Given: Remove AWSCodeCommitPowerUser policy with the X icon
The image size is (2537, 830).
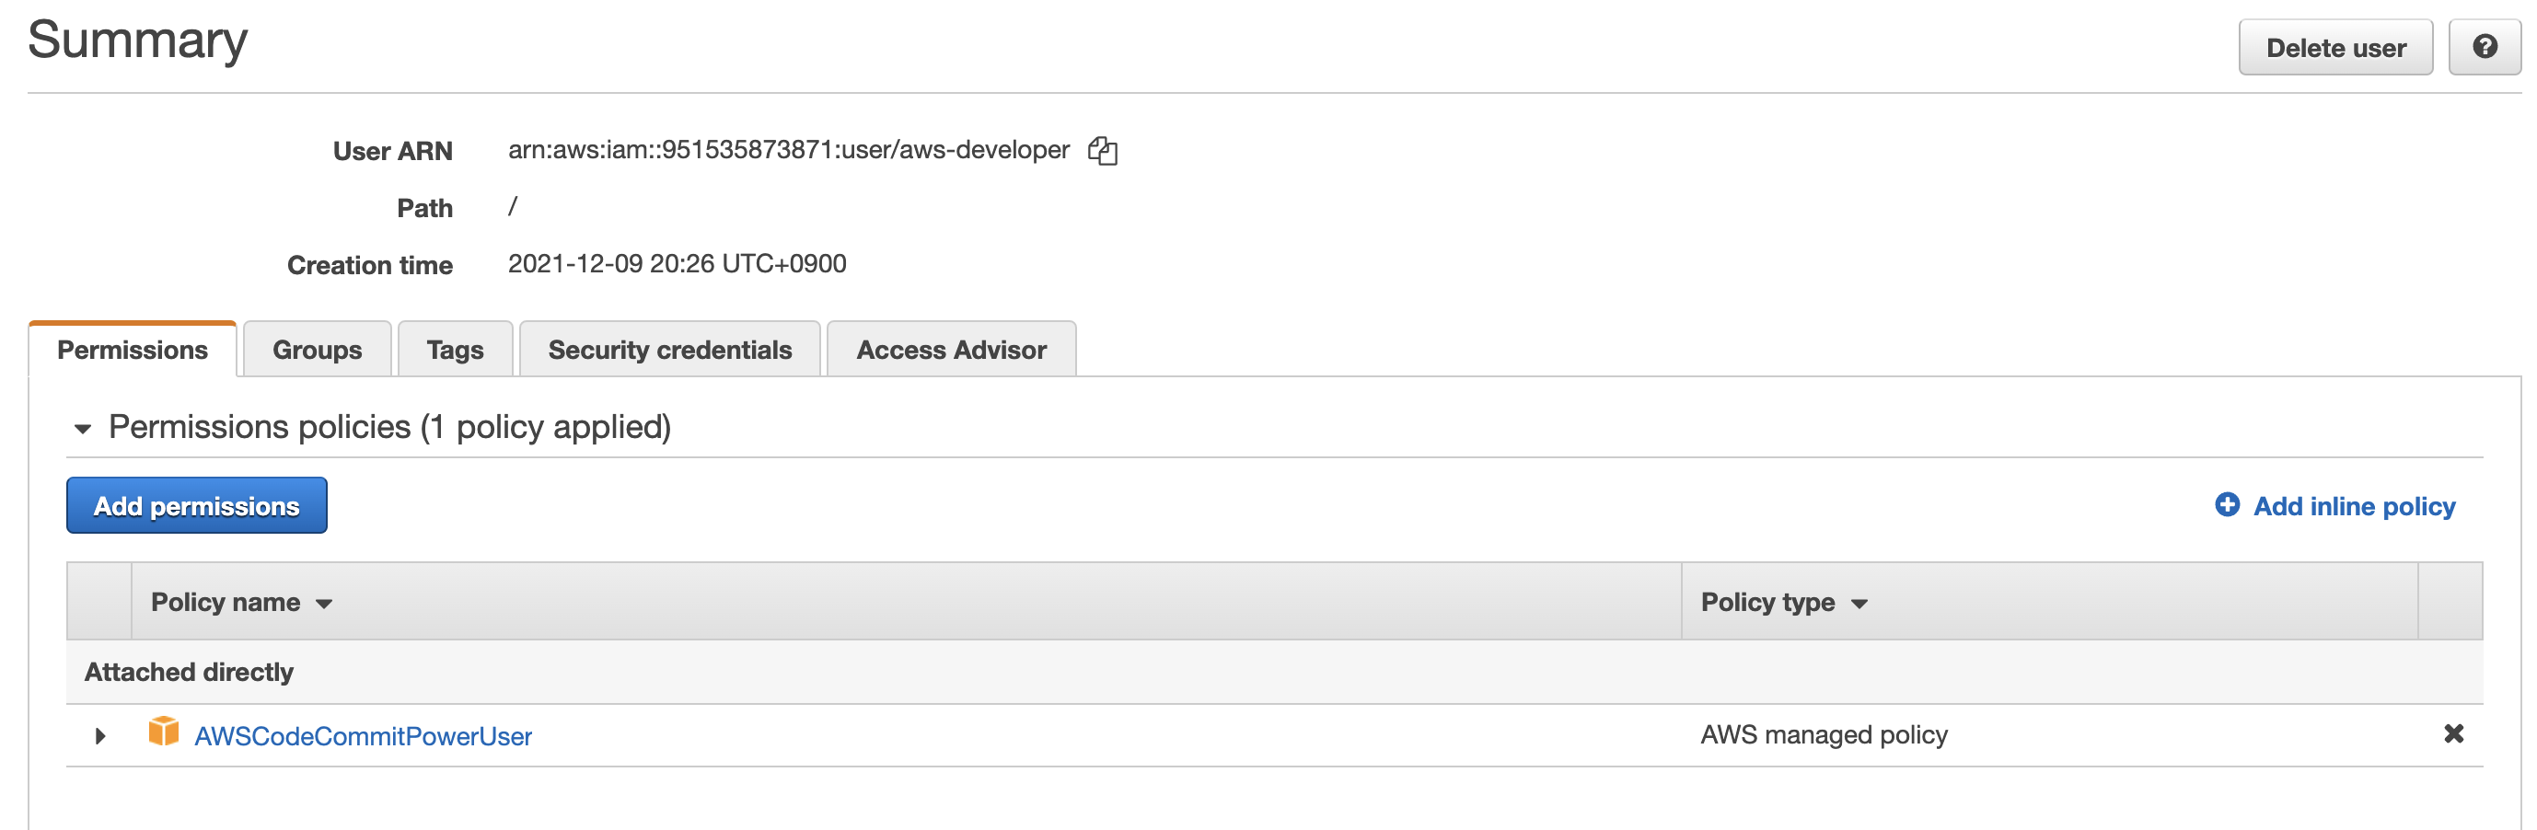Looking at the screenshot, I should (2453, 733).
